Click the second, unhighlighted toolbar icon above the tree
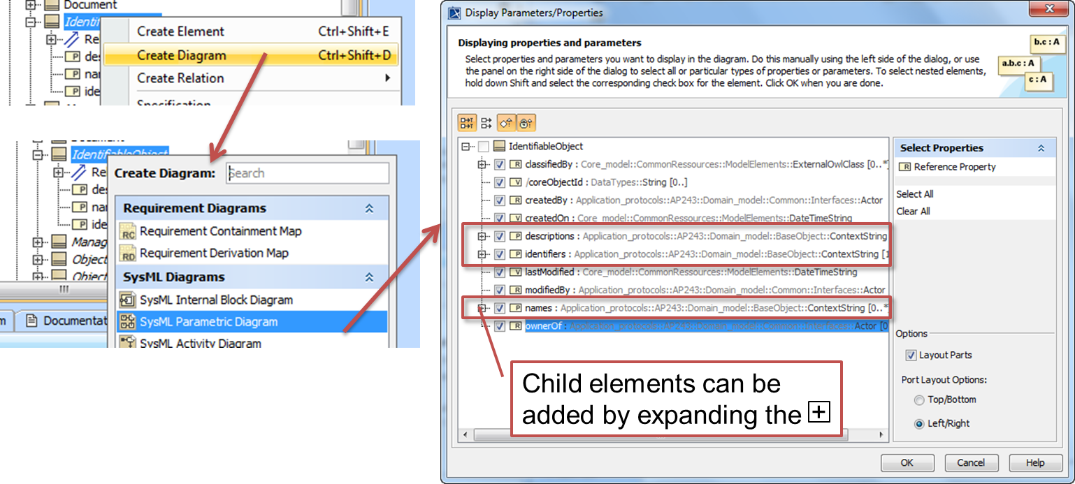This screenshot has width=1075, height=484. point(486,123)
